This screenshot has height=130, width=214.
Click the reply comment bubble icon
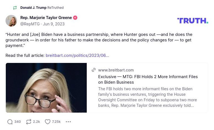point(10,122)
